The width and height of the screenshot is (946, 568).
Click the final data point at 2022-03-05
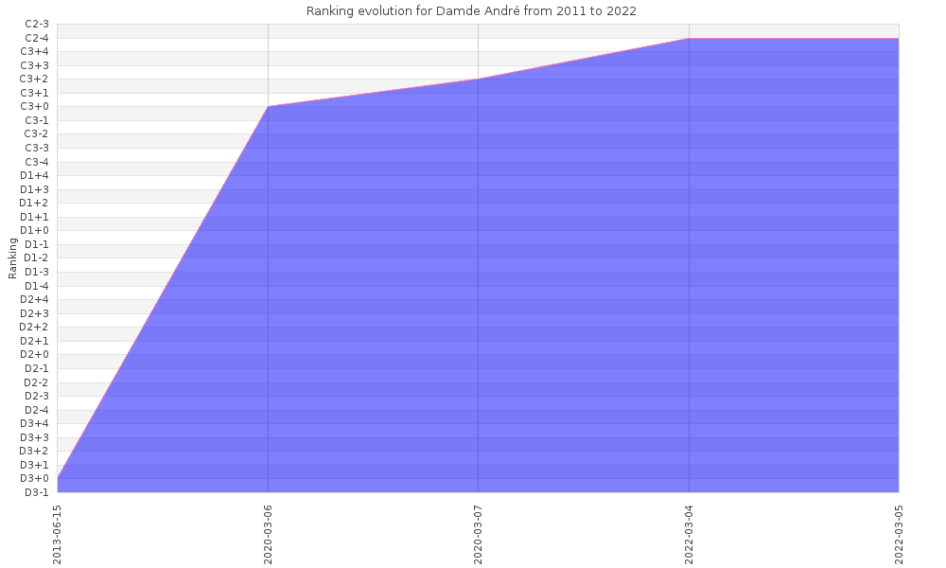coord(898,39)
